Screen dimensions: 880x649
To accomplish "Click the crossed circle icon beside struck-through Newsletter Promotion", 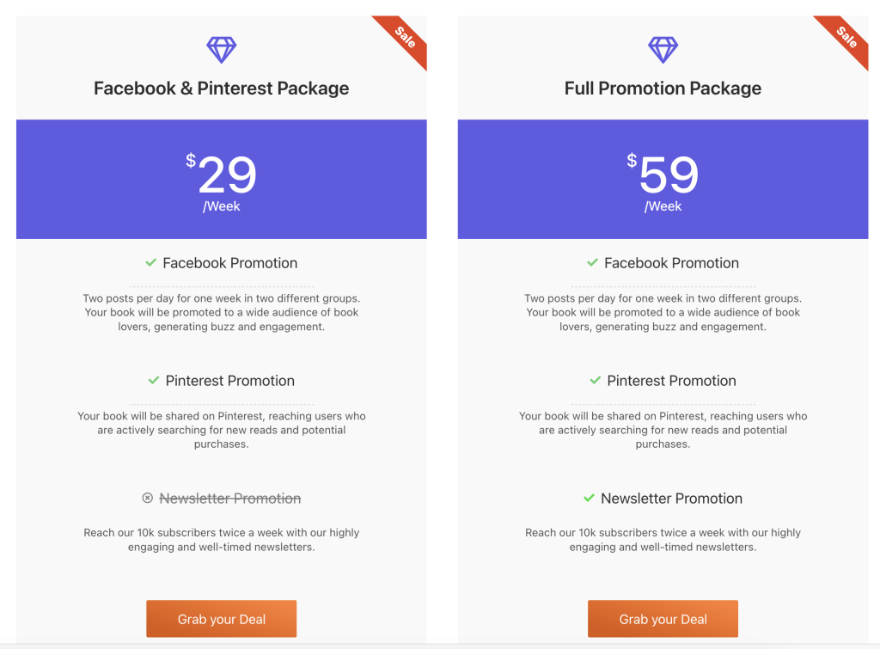I will (x=147, y=498).
